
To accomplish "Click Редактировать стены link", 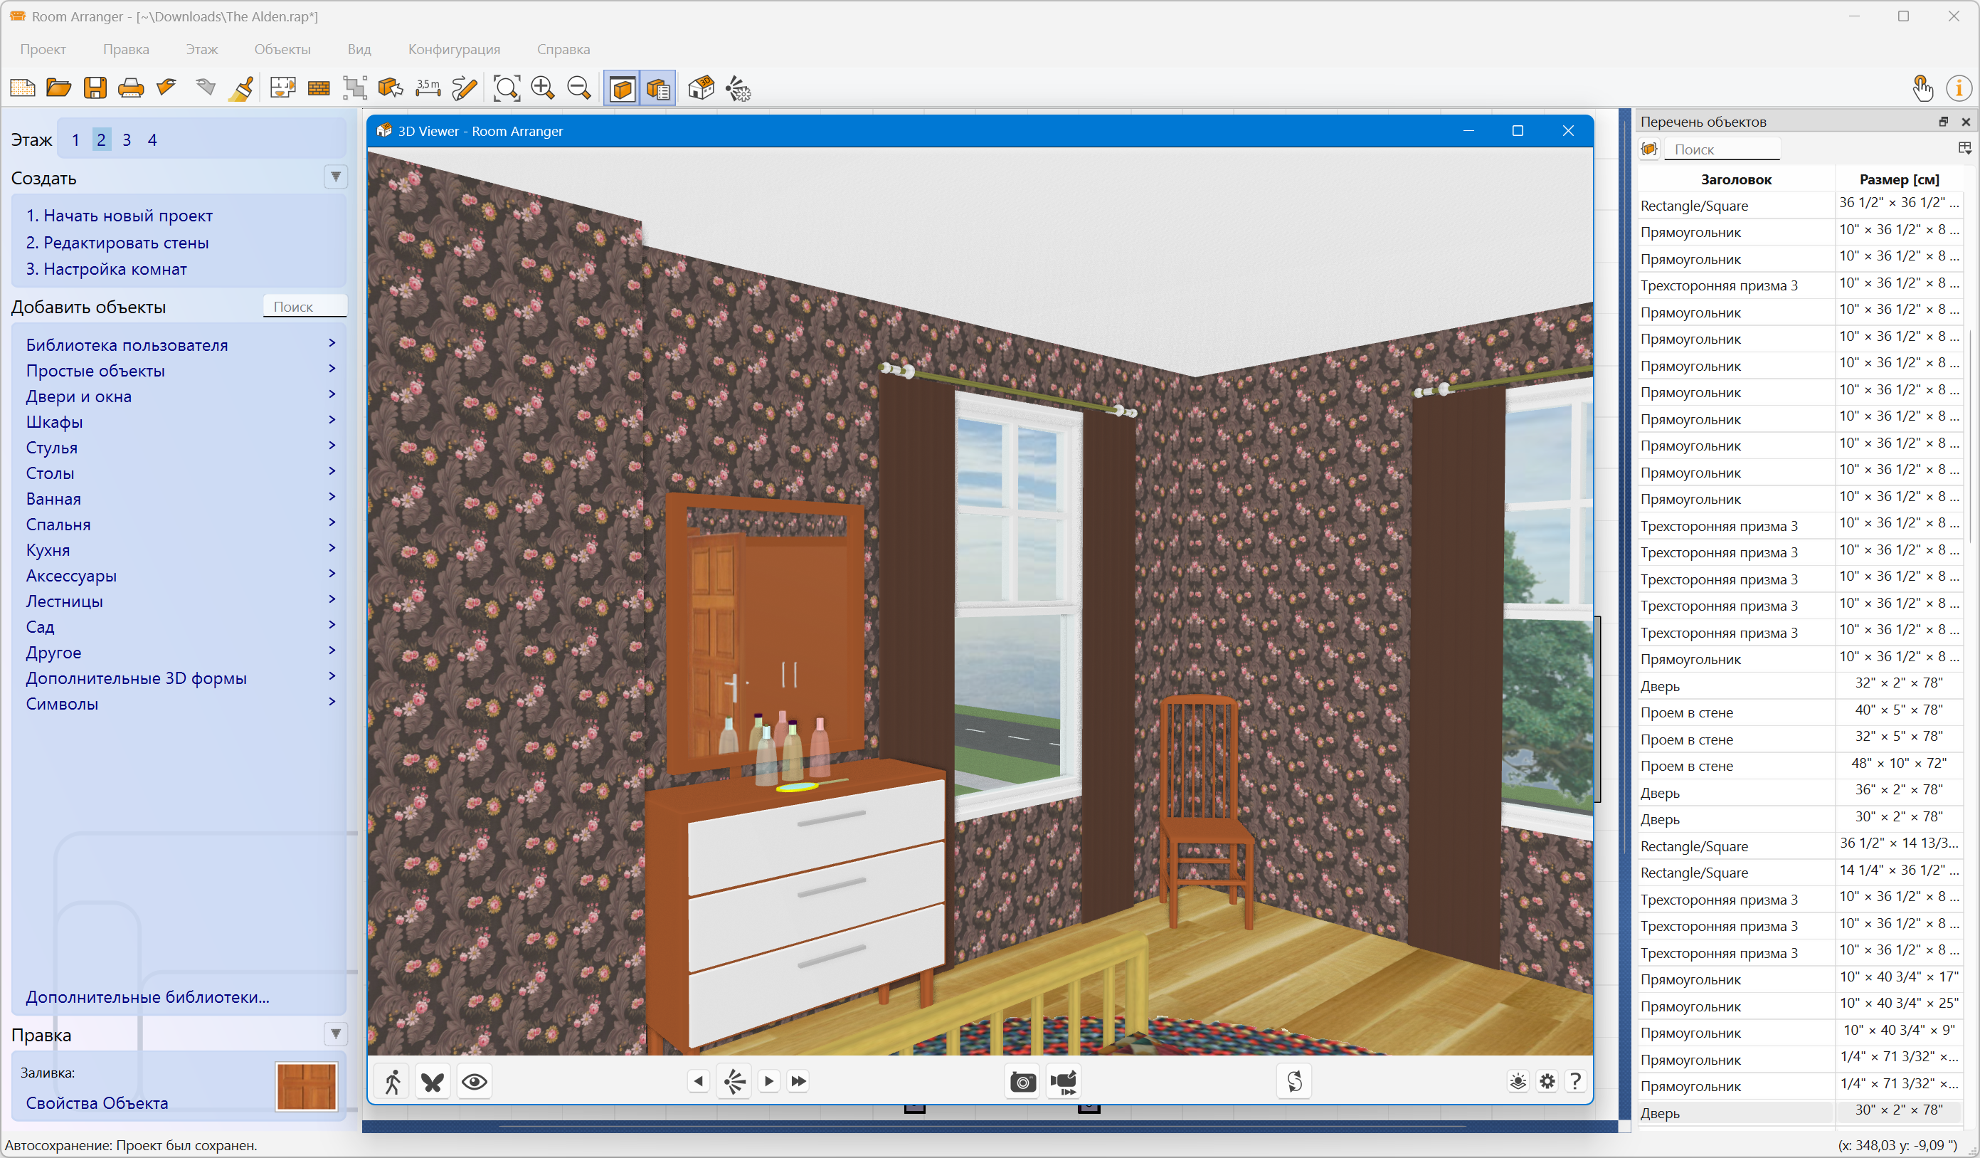I will point(117,242).
